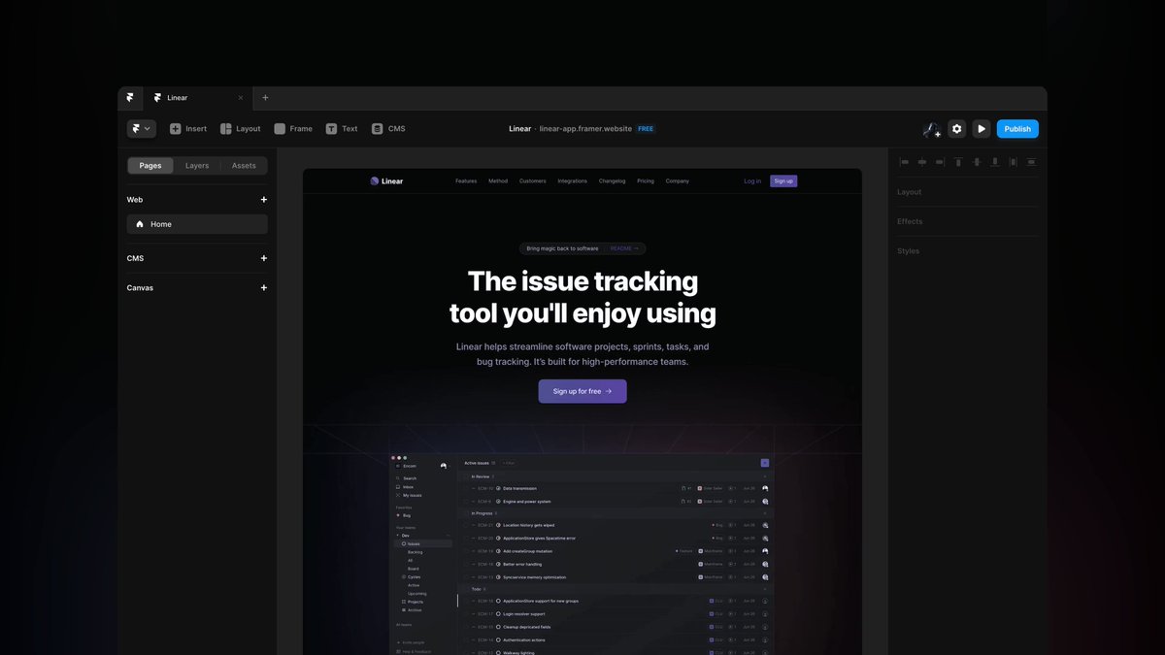Click the invite collaborator icon

tap(930, 128)
